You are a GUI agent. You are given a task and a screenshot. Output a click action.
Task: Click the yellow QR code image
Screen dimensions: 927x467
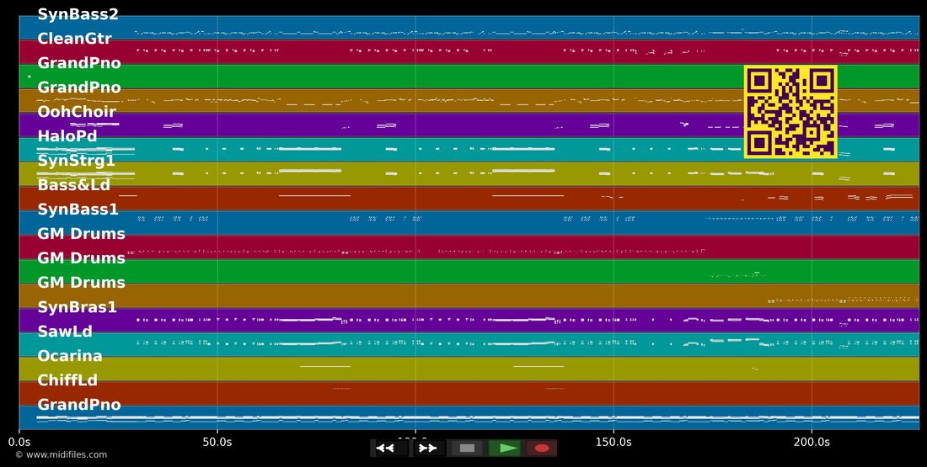(x=790, y=112)
